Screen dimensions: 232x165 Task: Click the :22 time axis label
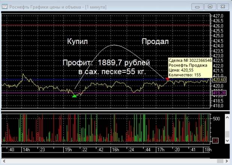click(x=84, y=150)
